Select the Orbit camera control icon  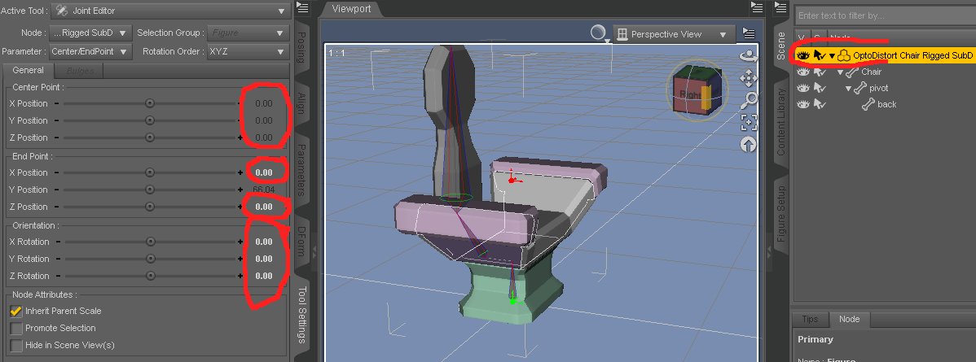coord(748,57)
